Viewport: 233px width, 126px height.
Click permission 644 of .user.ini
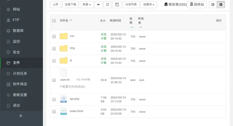[133, 80]
